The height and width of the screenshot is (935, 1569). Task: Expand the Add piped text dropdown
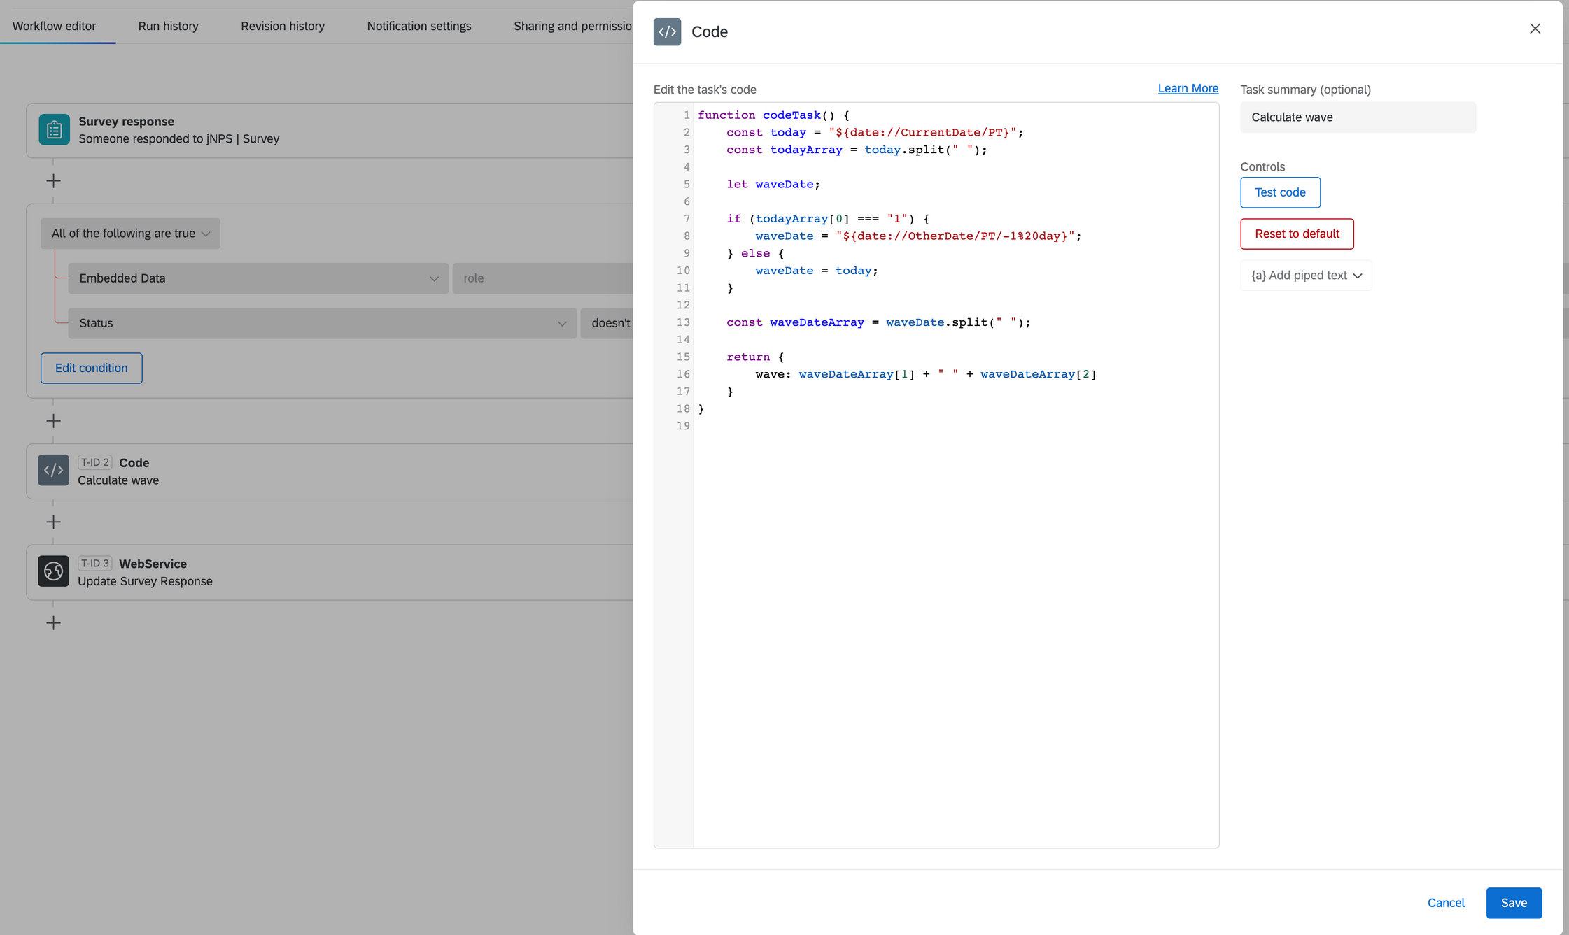pos(1306,276)
